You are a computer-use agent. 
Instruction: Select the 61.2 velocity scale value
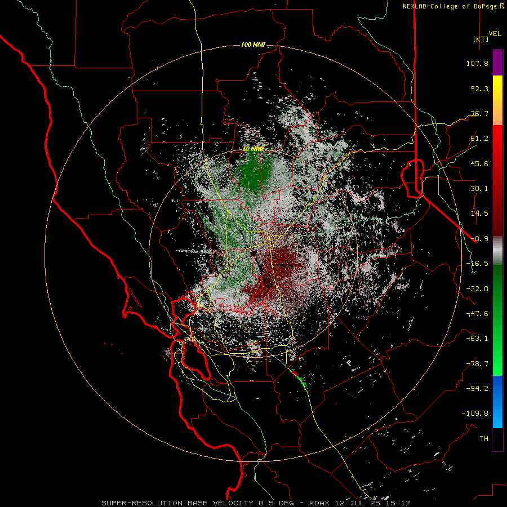tap(479, 139)
